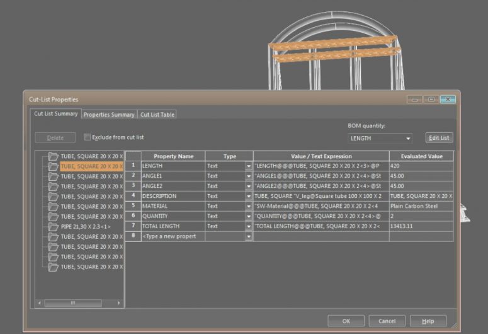The width and height of the screenshot is (488, 334).
Task: Click the evaluated value 2 in QUANTITY row
Action: pos(421,216)
